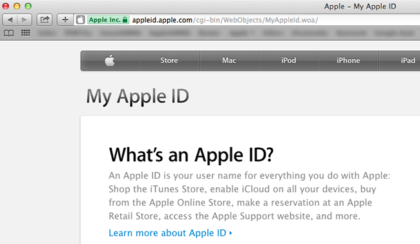Open the iPhone tab in Apple navigation

point(348,61)
